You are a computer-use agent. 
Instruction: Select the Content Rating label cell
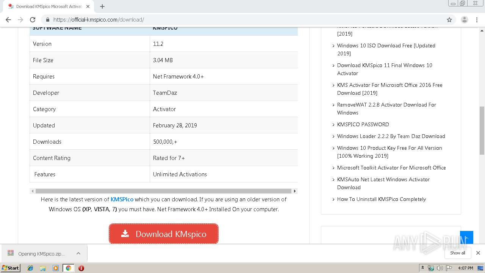click(90, 158)
